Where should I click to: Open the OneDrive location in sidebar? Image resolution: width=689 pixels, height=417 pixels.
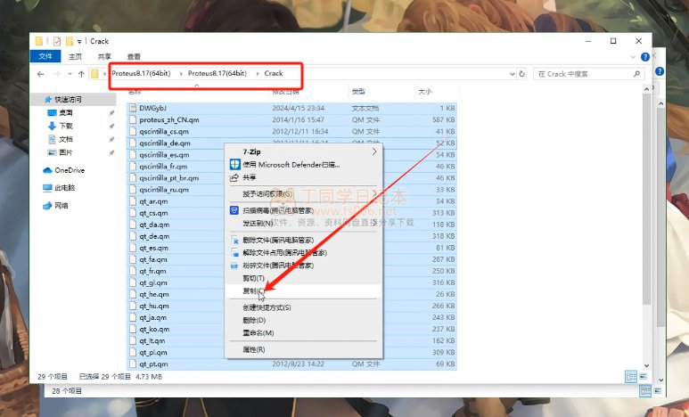click(69, 169)
